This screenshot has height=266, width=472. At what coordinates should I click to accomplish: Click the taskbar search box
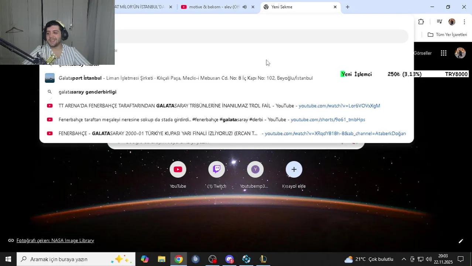point(76,259)
